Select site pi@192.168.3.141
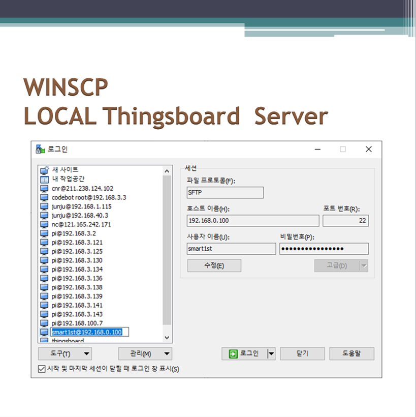The height and width of the screenshot is (417, 416). 77,305
